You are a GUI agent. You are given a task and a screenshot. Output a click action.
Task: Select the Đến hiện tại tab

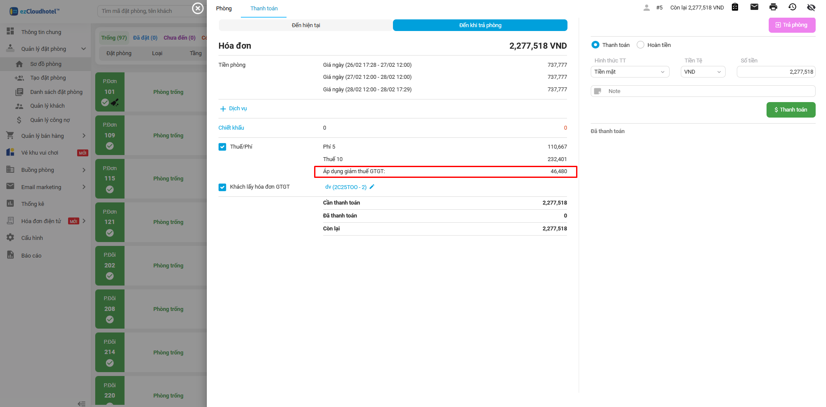pyautogui.click(x=305, y=25)
